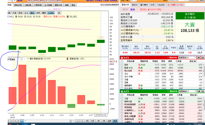Toggle checkbox for 元富 seller row

pyautogui.click(x=122, y=98)
